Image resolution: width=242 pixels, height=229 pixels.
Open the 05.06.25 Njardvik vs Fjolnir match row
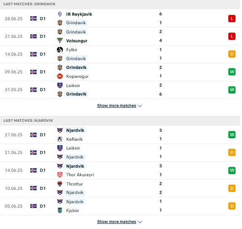coord(120,206)
